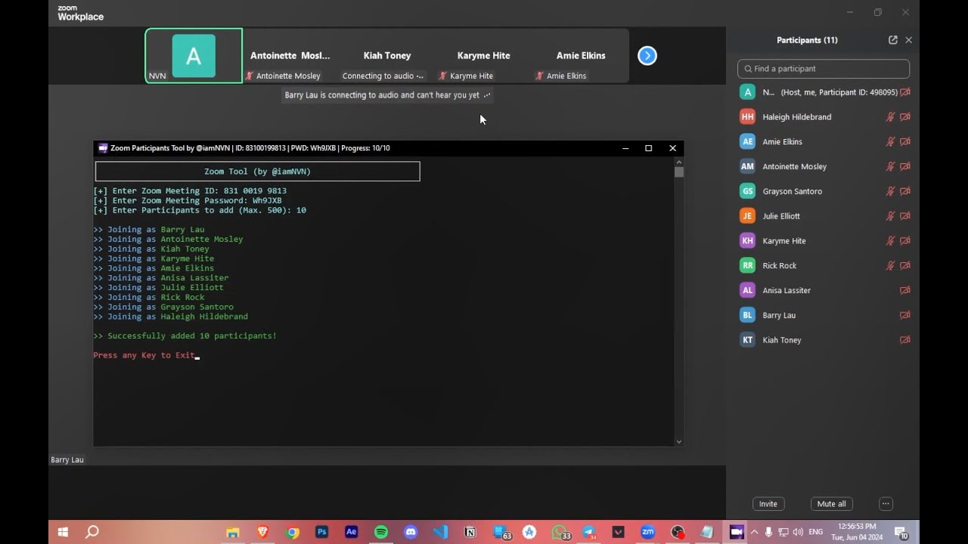The width and height of the screenshot is (968, 544).
Task: Open Brave browser from the taskbar
Action: (263, 532)
